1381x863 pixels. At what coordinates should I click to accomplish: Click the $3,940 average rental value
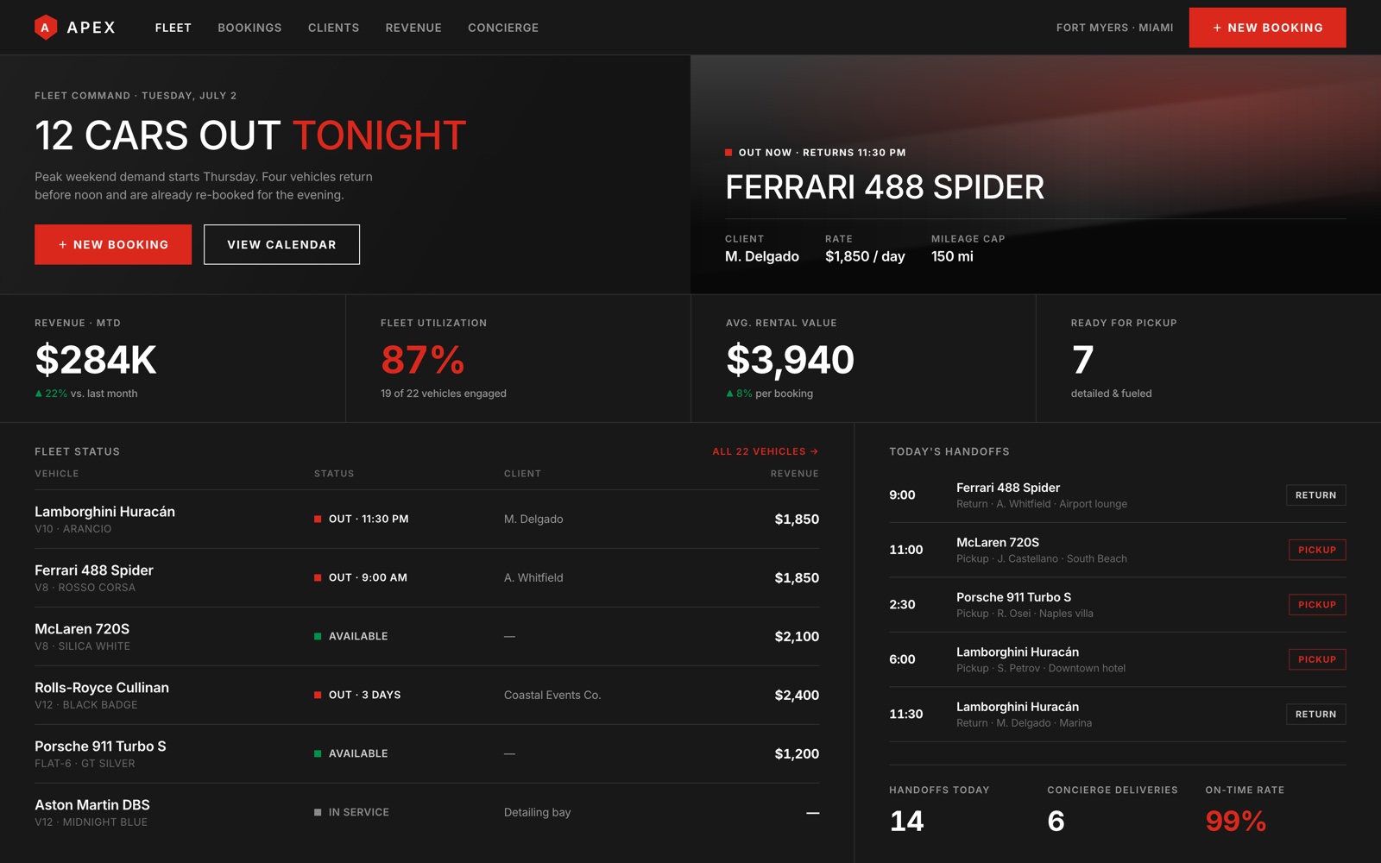click(791, 360)
